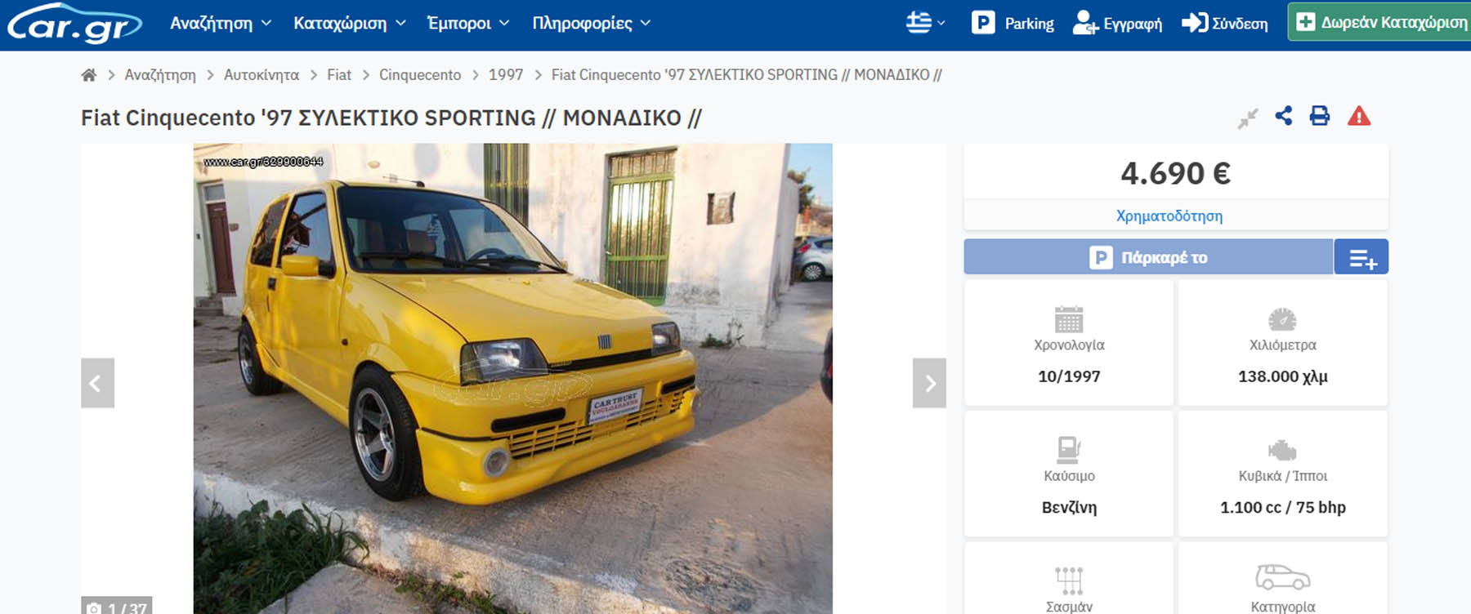Viewport: 1471px width, 614px height.
Task: Open Parking from top bar
Action: (1013, 23)
